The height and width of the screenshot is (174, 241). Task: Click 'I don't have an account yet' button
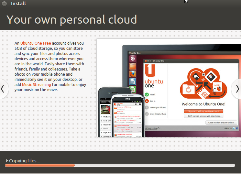pyautogui.click(x=203, y=116)
